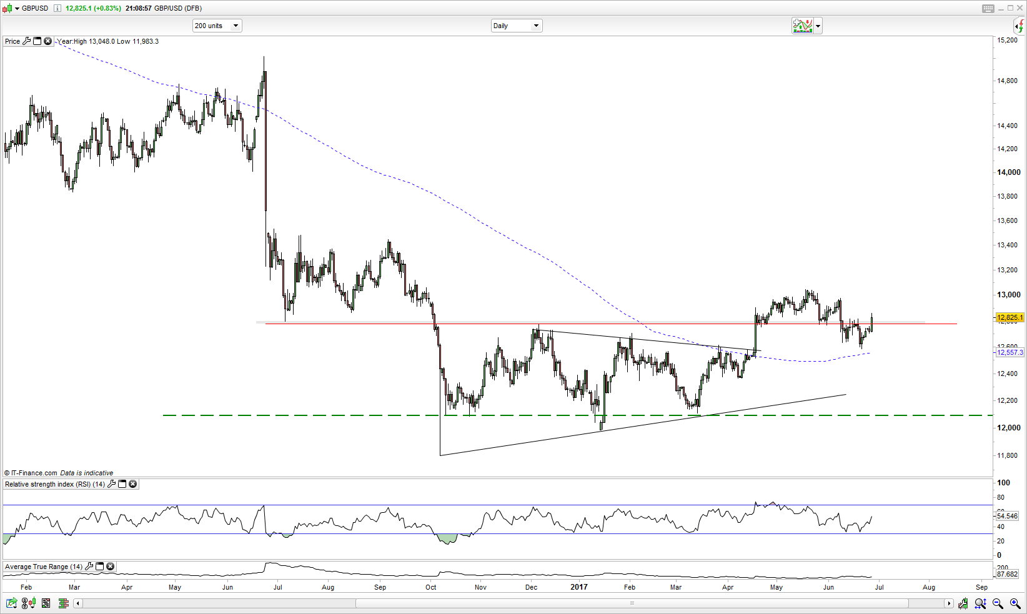Open Price panel wrench settings
The width and height of the screenshot is (1027, 614).
[26, 41]
